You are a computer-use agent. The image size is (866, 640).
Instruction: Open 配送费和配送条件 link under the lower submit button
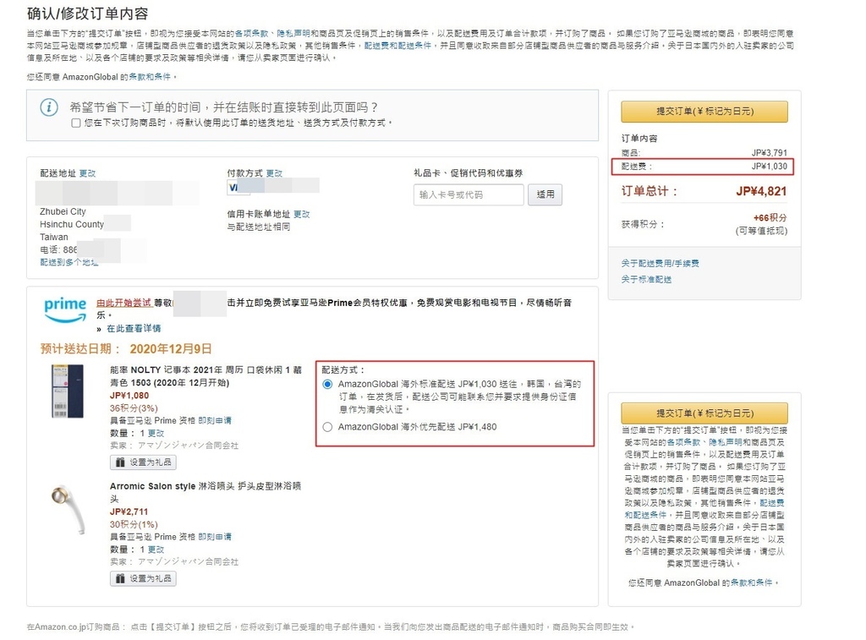tap(704, 509)
